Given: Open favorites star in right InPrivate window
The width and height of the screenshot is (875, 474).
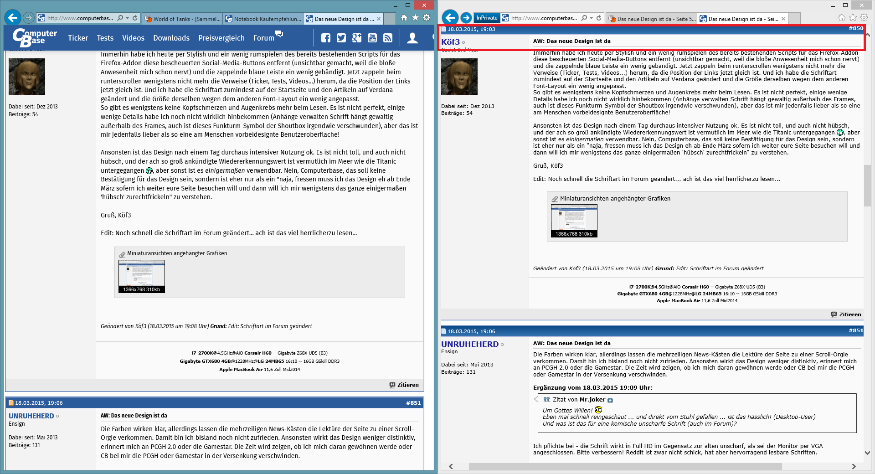Looking at the screenshot, I should click(853, 18).
